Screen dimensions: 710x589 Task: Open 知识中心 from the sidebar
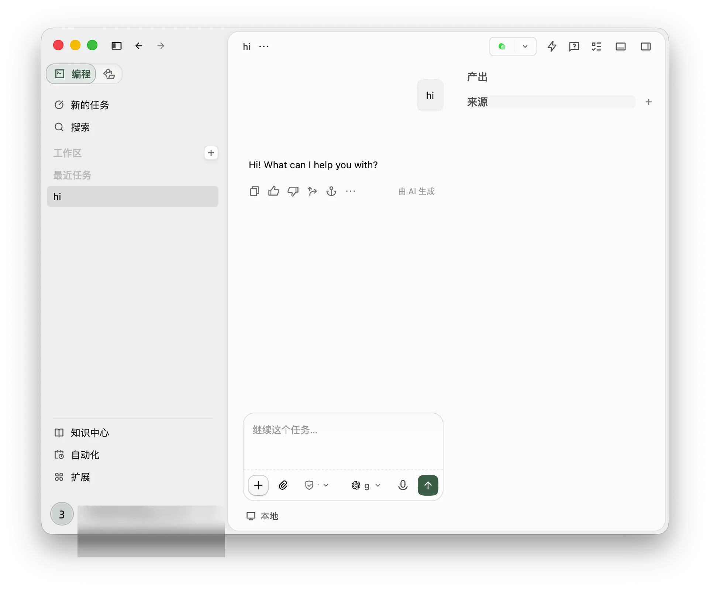82,433
